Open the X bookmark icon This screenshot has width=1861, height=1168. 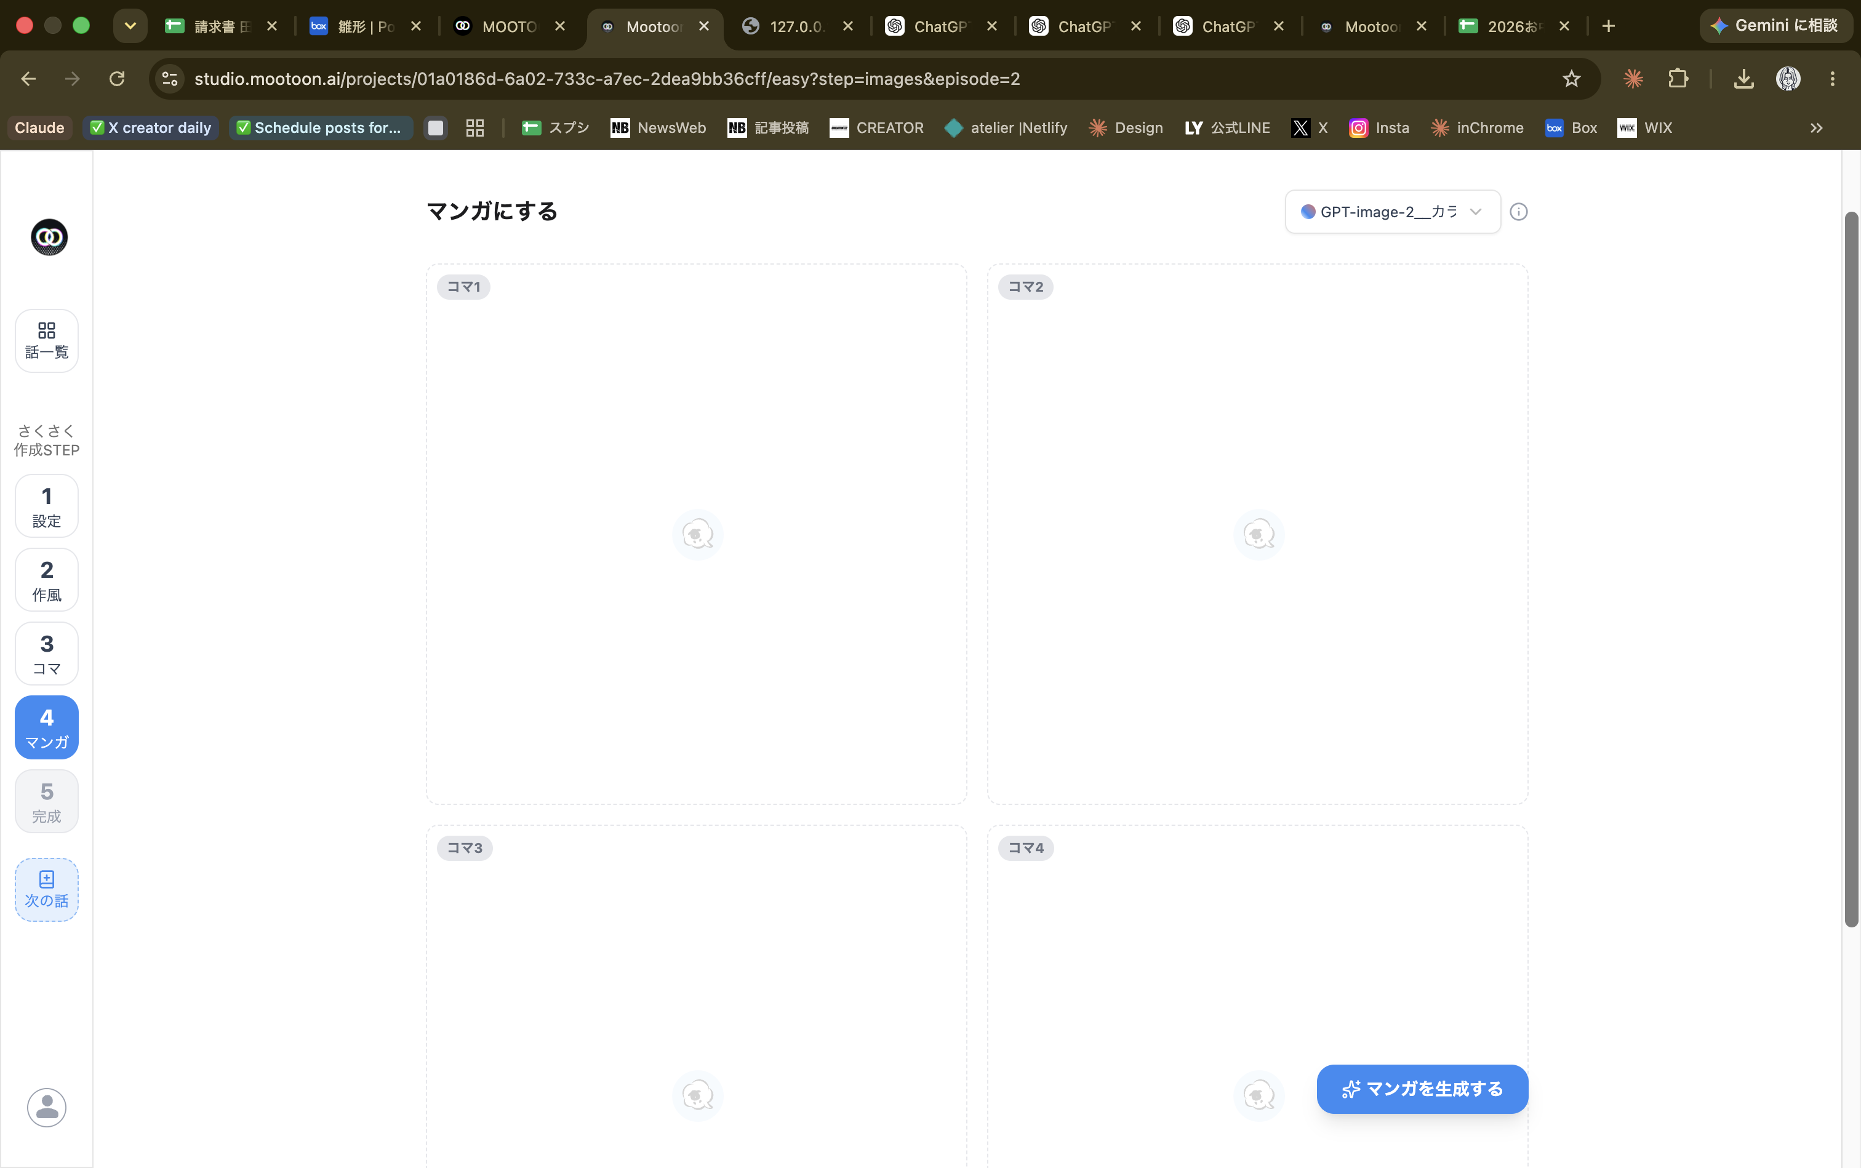click(1310, 127)
